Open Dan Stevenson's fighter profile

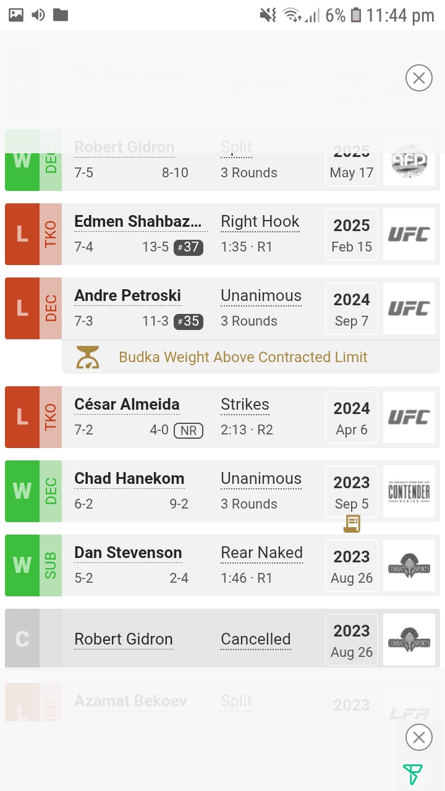[128, 553]
